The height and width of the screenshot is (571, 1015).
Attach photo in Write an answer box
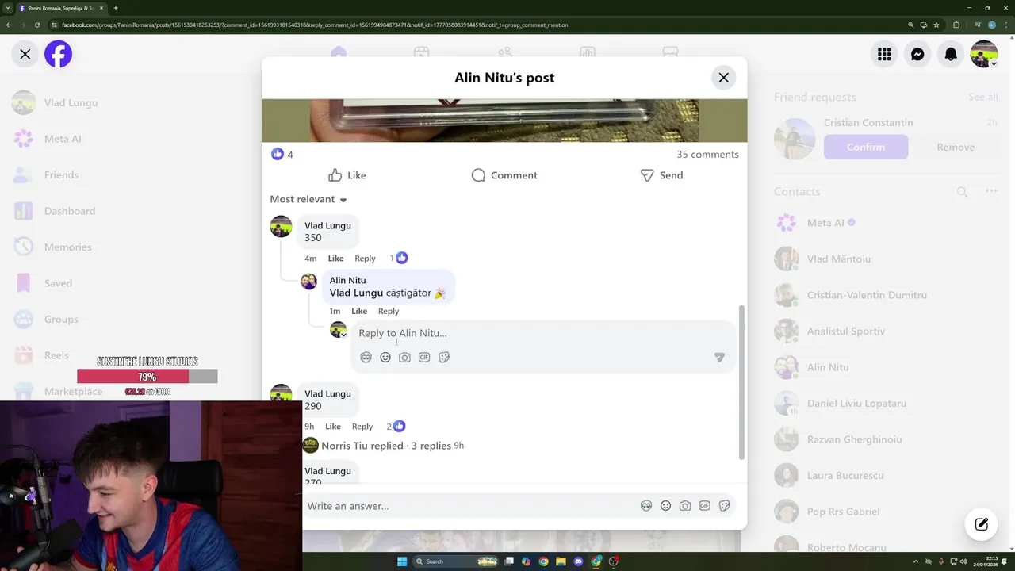[685, 506]
